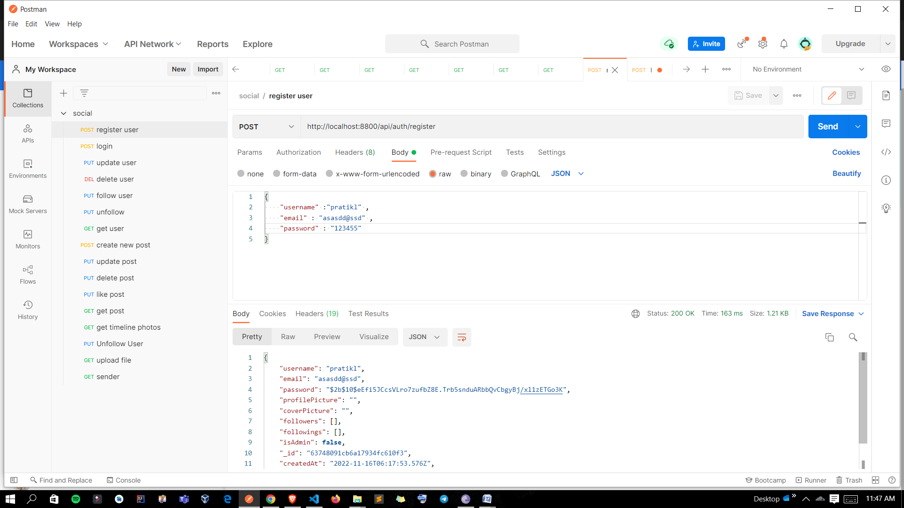Select the GraphQL body option
The image size is (904, 508).
click(504, 174)
